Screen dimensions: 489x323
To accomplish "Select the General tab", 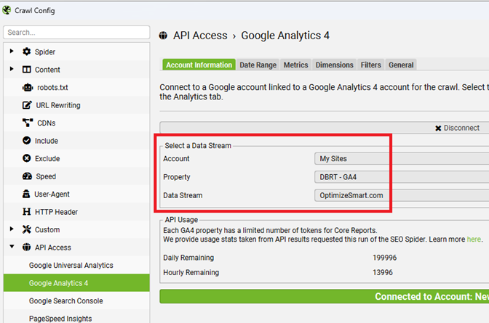I will tap(401, 65).
